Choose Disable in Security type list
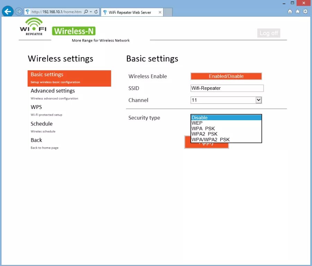 click(x=226, y=117)
